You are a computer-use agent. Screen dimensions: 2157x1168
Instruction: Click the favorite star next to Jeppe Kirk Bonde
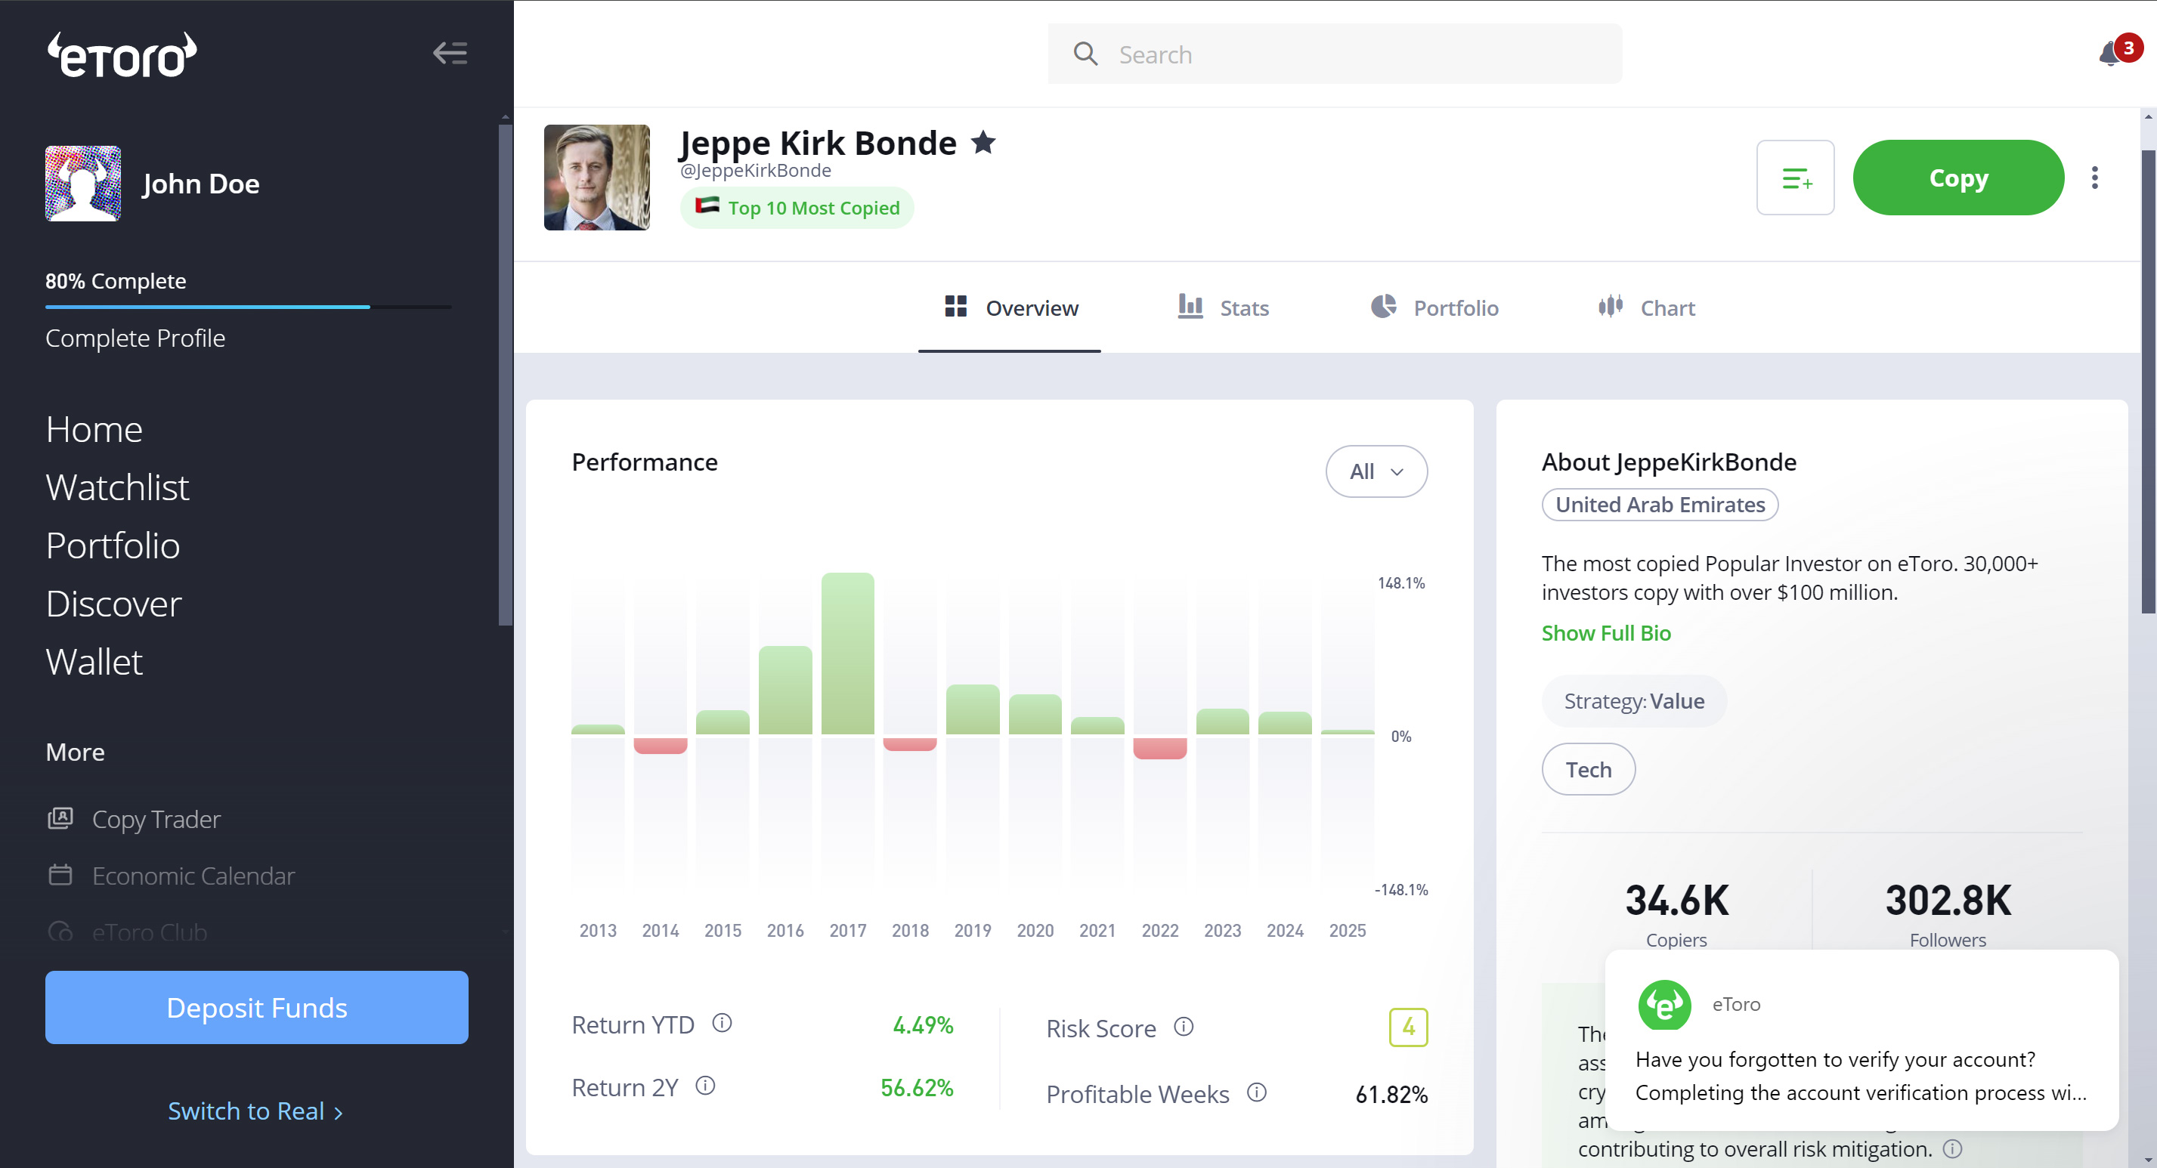tap(984, 144)
